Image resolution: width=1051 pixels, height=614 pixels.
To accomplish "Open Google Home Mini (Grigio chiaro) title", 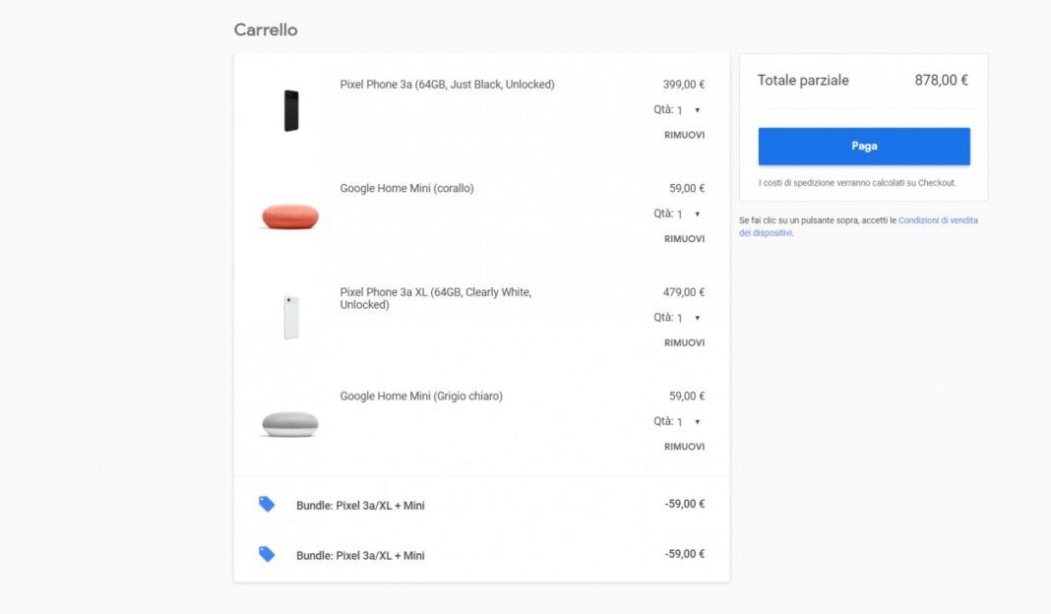I will [x=421, y=397].
